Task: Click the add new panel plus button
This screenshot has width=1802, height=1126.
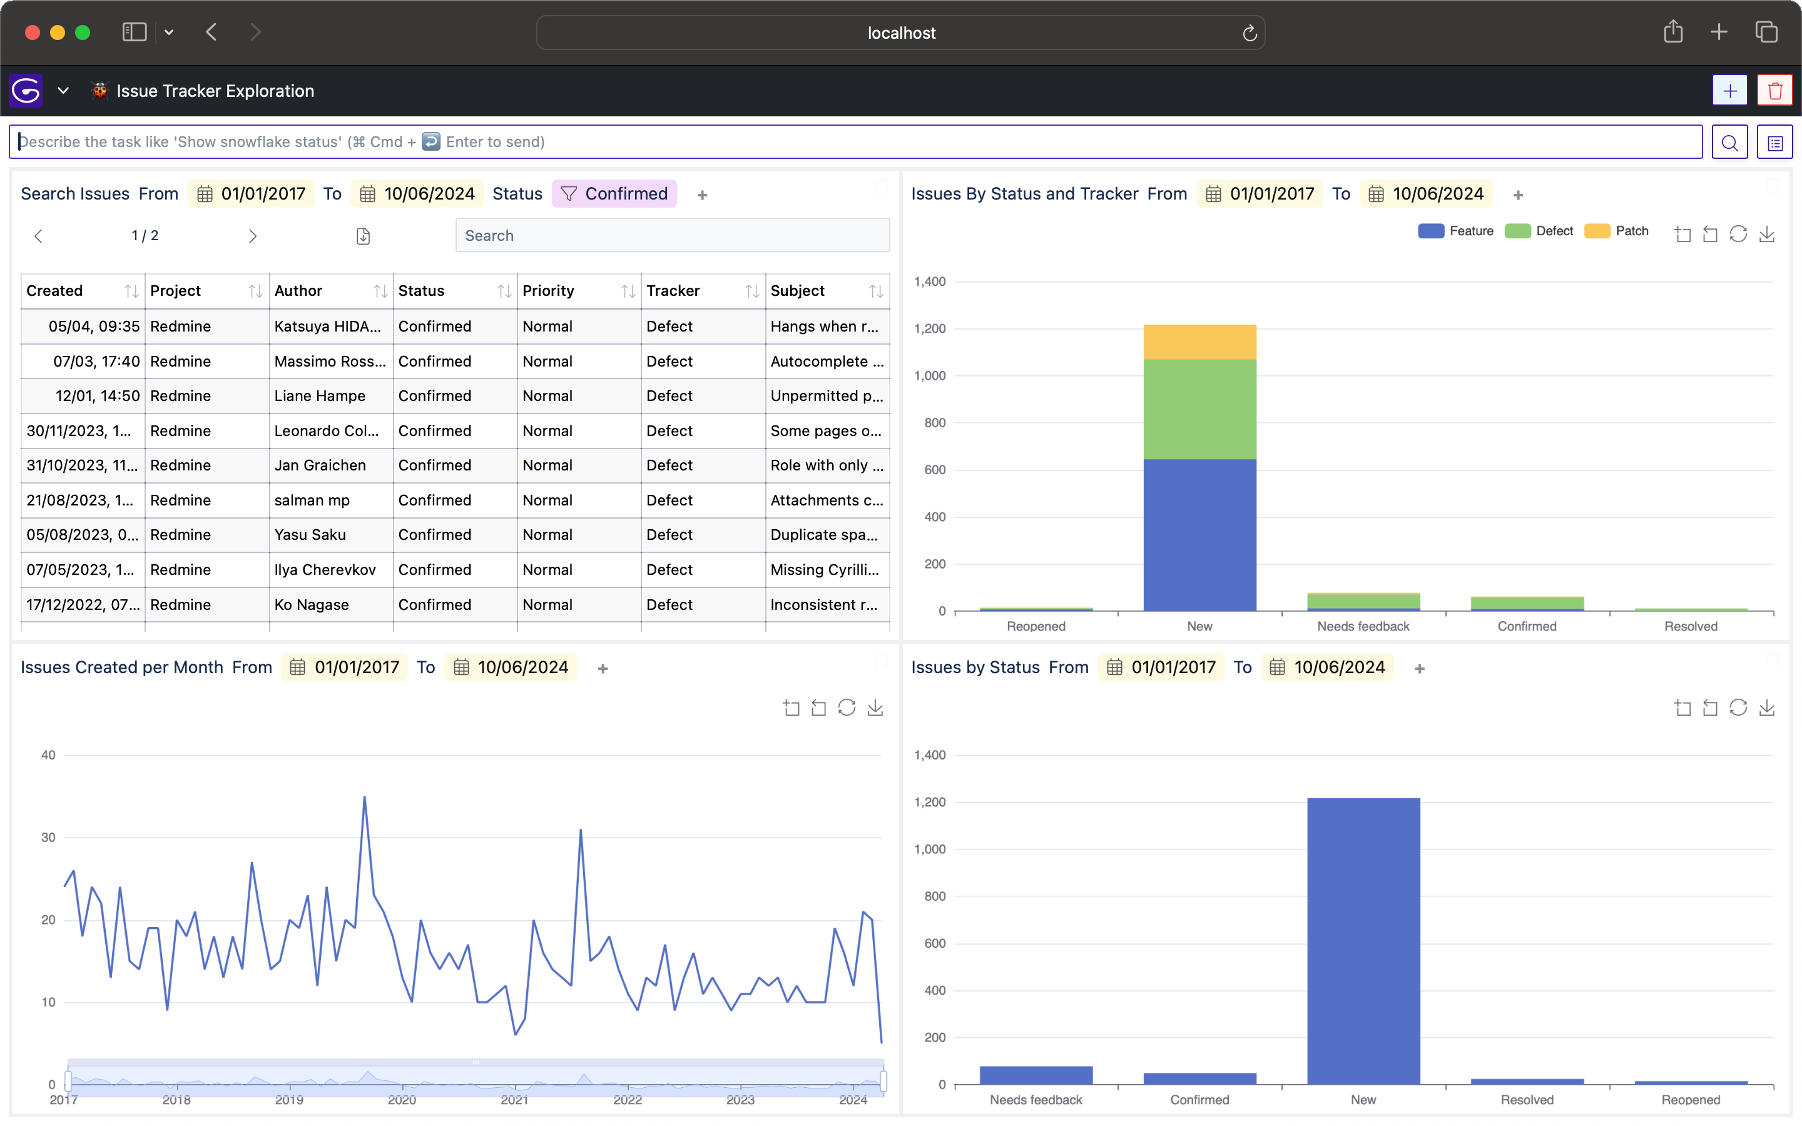Action: (1730, 91)
